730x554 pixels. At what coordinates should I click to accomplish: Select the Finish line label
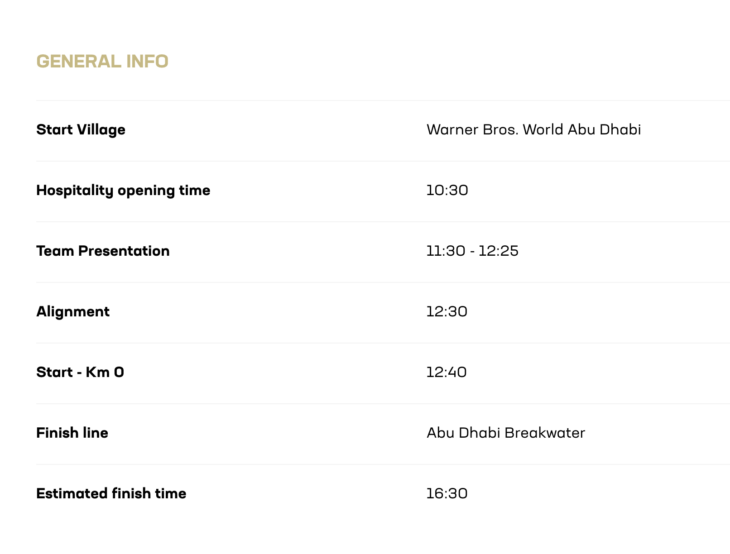[72, 433]
